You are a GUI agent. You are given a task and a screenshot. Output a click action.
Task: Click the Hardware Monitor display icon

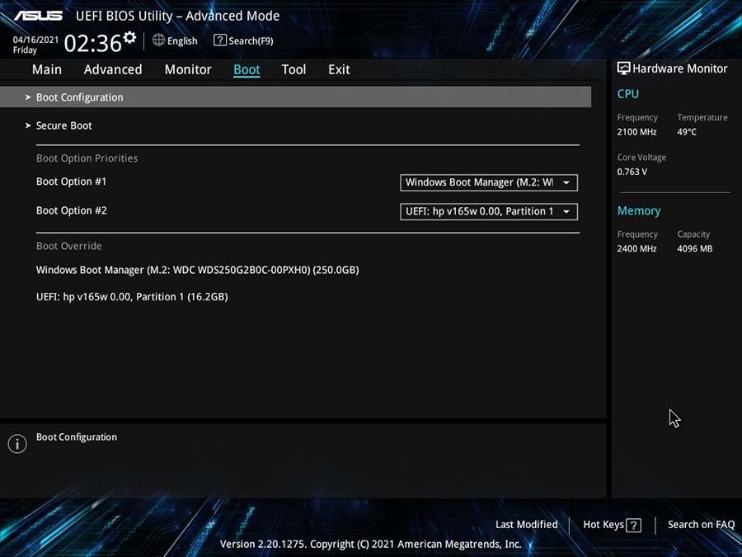pos(624,68)
